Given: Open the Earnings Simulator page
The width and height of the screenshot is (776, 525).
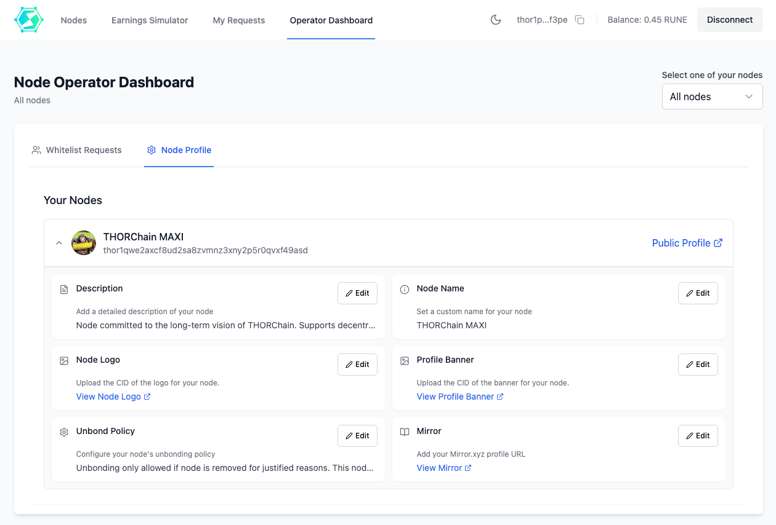Looking at the screenshot, I should [x=150, y=20].
